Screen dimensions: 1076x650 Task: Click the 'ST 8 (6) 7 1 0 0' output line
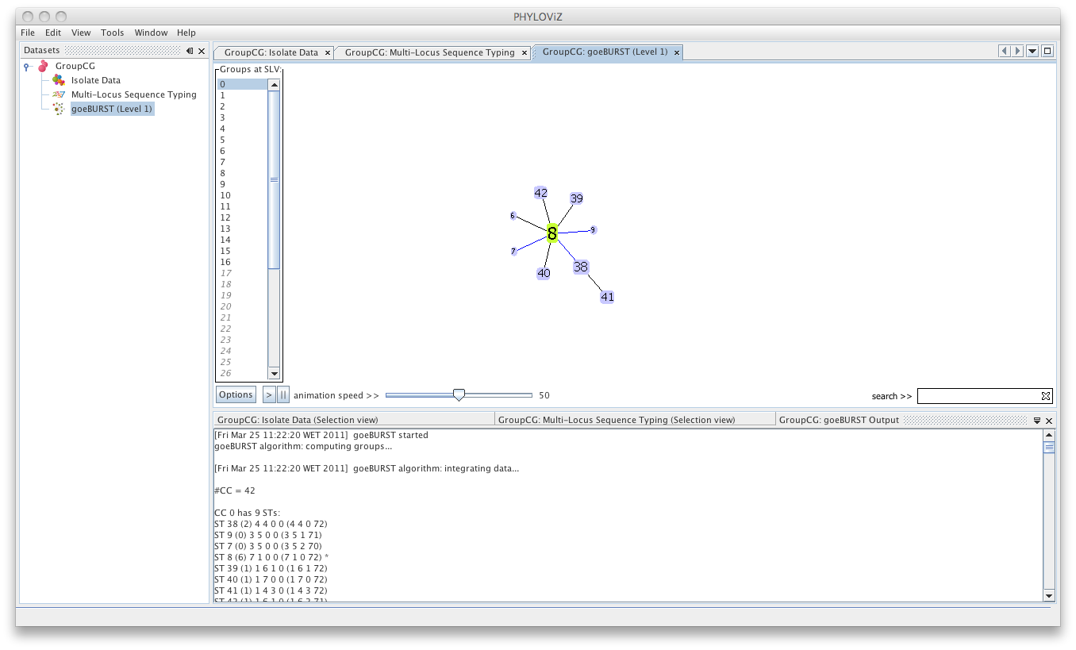(271, 557)
